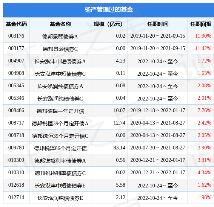Open fund 长安泓润纯债债券A
Image resolution: width=214 pixels, height=207 pixels.
(60, 86)
